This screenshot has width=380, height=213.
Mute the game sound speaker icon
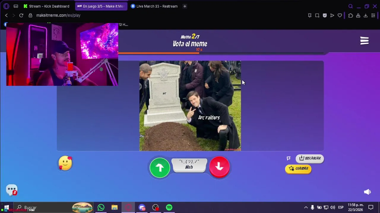coord(367,192)
